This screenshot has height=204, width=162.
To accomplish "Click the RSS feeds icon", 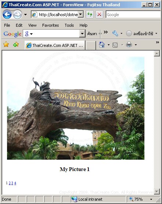I will pos(115,45).
